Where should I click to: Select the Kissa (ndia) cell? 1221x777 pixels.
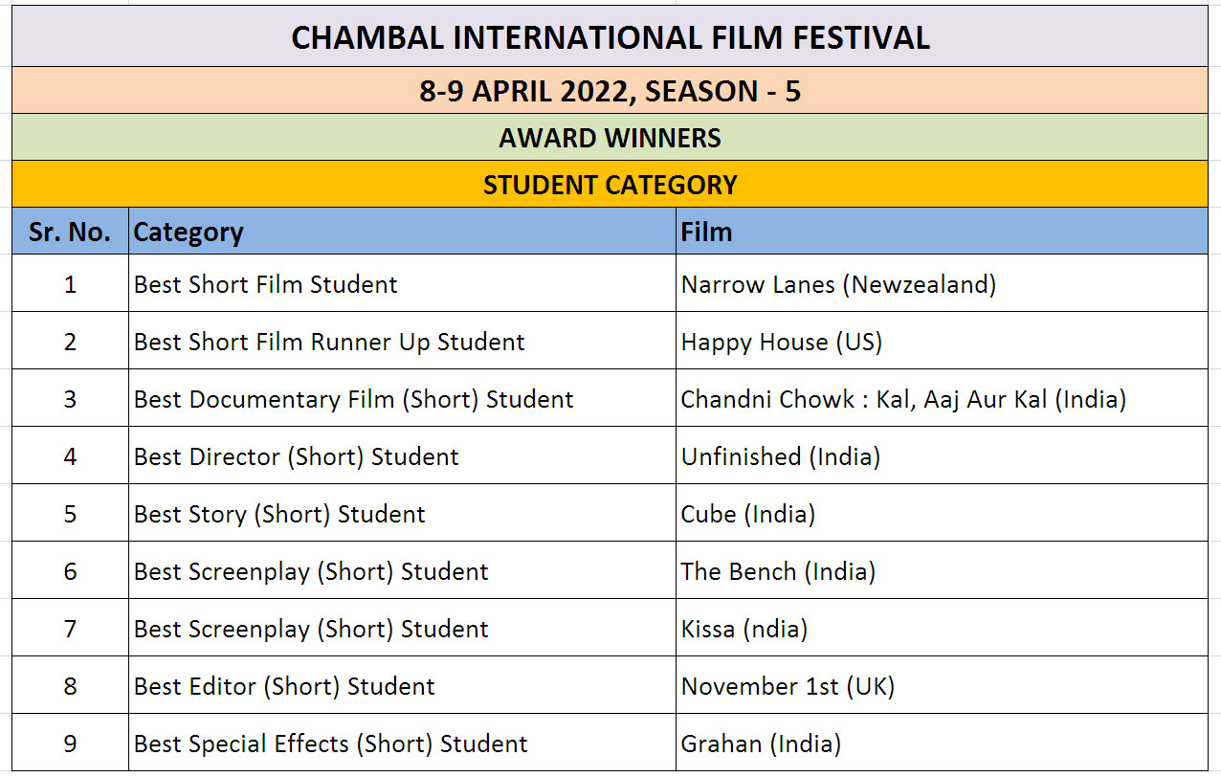point(942,628)
